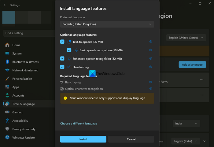
Task: Click Choose a different language link
Action: [x=79, y=124]
